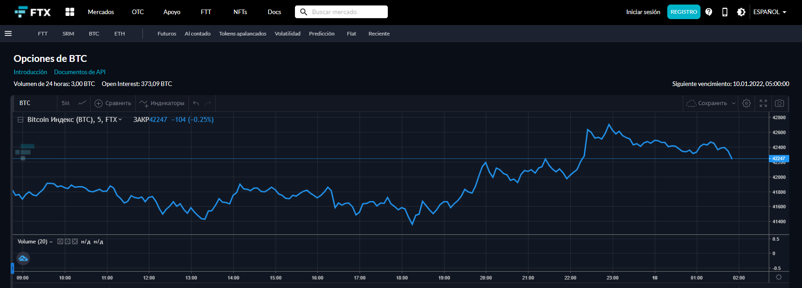Take a chart snapshot with camera icon

coord(779,103)
